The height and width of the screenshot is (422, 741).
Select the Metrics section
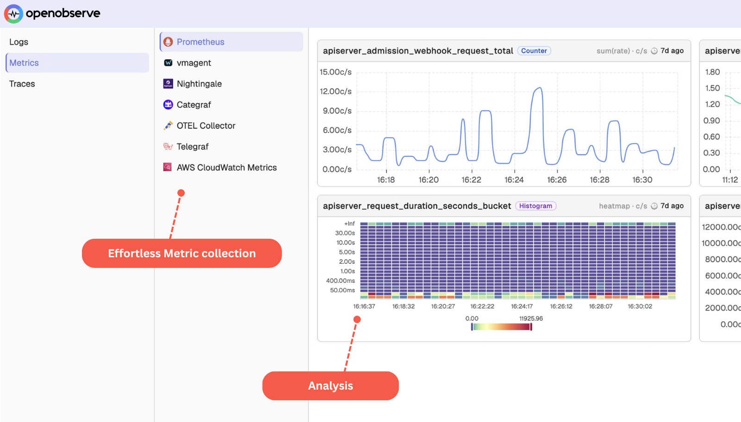tap(77, 63)
